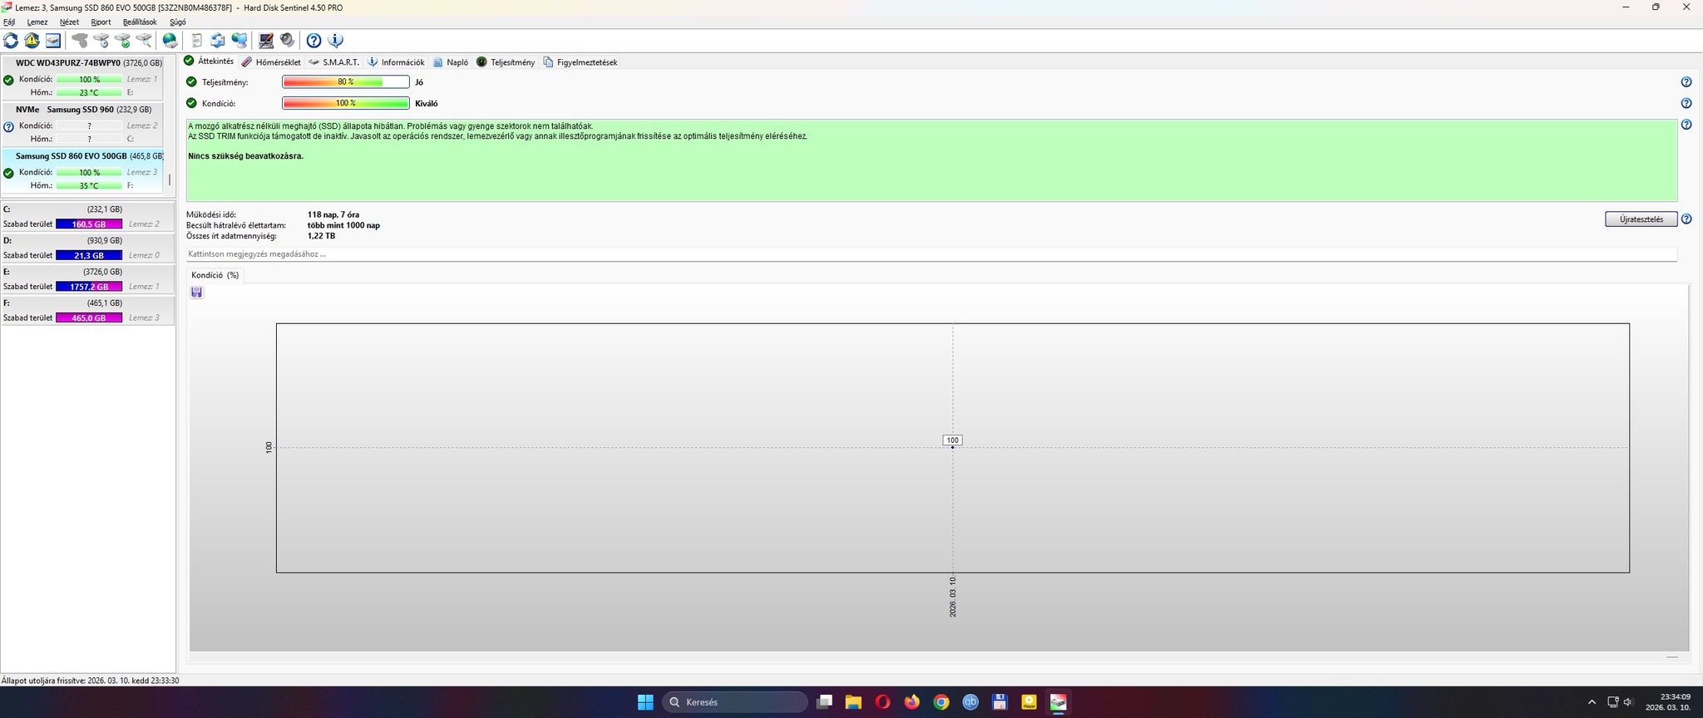Click unknown status icon of NVMe Samsung SSD 960
The image size is (1703, 718).
(x=8, y=127)
